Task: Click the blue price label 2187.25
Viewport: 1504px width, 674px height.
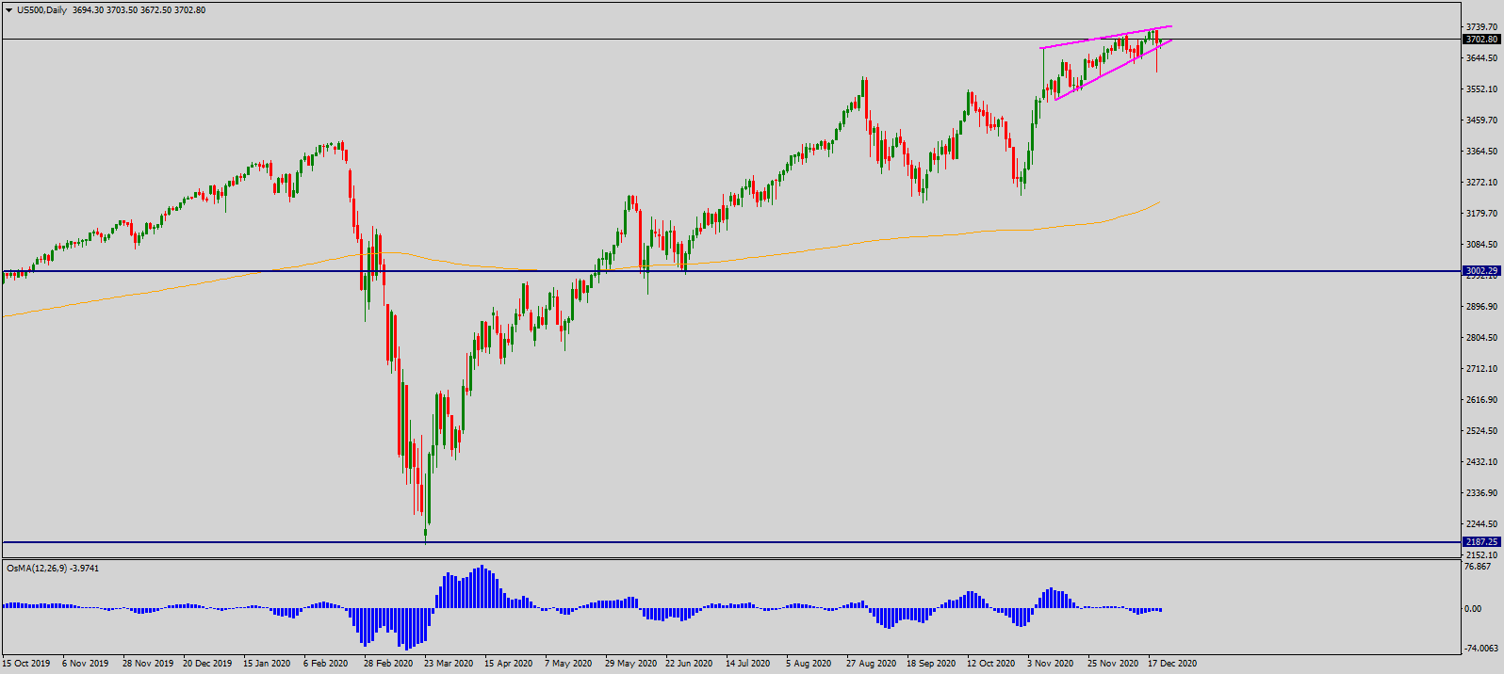Action: click(x=1481, y=542)
